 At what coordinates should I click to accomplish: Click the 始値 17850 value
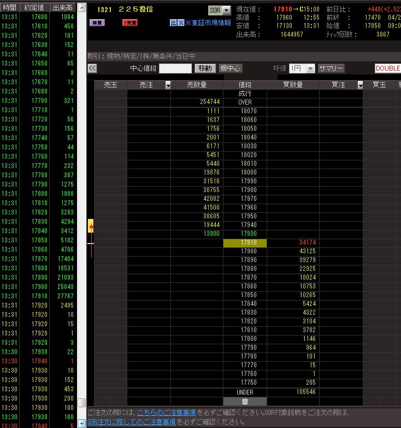(x=373, y=26)
